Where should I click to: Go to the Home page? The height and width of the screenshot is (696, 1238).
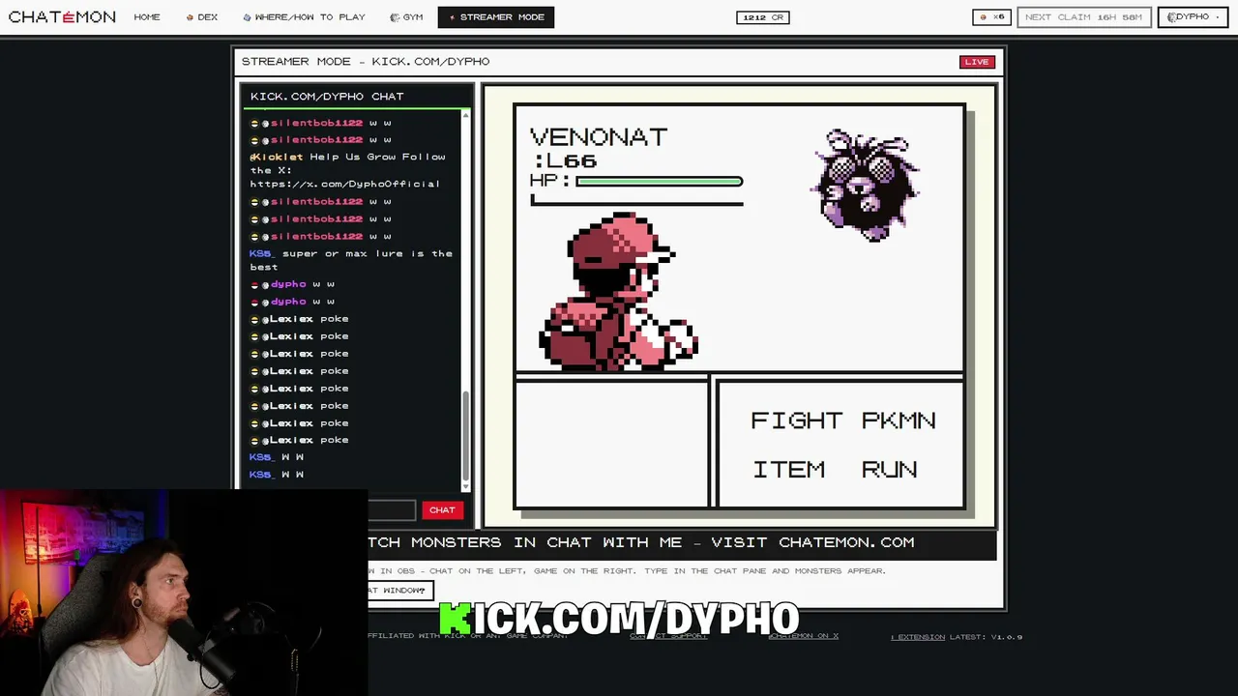click(x=147, y=16)
